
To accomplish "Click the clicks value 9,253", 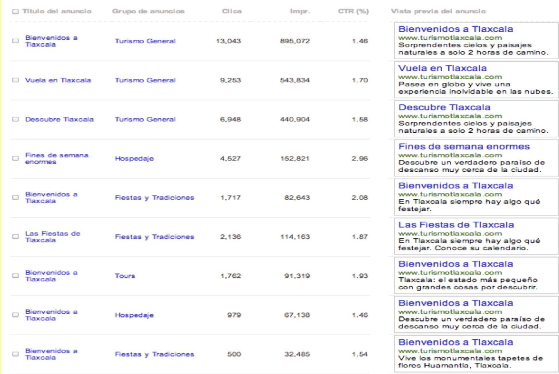I will [231, 80].
